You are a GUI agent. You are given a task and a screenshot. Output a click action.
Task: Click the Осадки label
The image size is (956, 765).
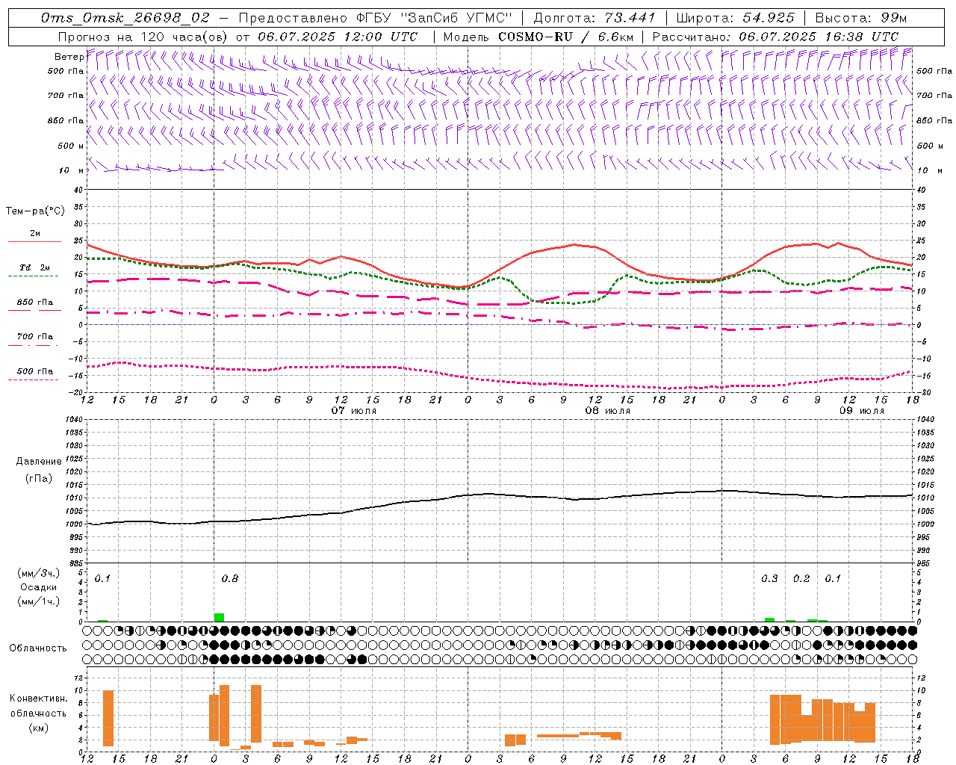pyautogui.click(x=39, y=587)
